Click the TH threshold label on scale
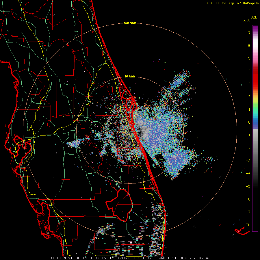The image size is (260, 260). tap(248, 225)
